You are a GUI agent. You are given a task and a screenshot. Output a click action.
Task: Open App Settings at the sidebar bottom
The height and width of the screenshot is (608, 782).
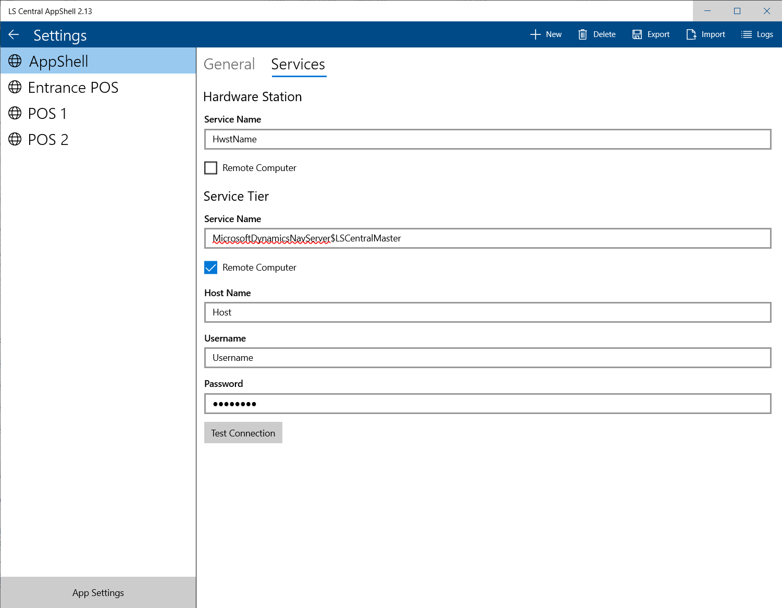(x=98, y=593)
